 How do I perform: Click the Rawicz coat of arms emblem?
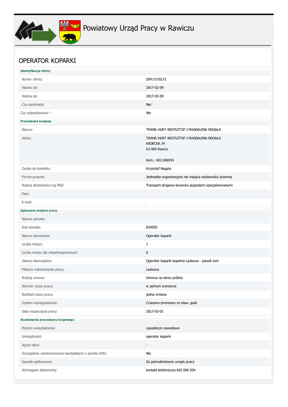click(70, 32)
